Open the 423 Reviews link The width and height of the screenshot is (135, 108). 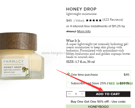click(113, 20)
